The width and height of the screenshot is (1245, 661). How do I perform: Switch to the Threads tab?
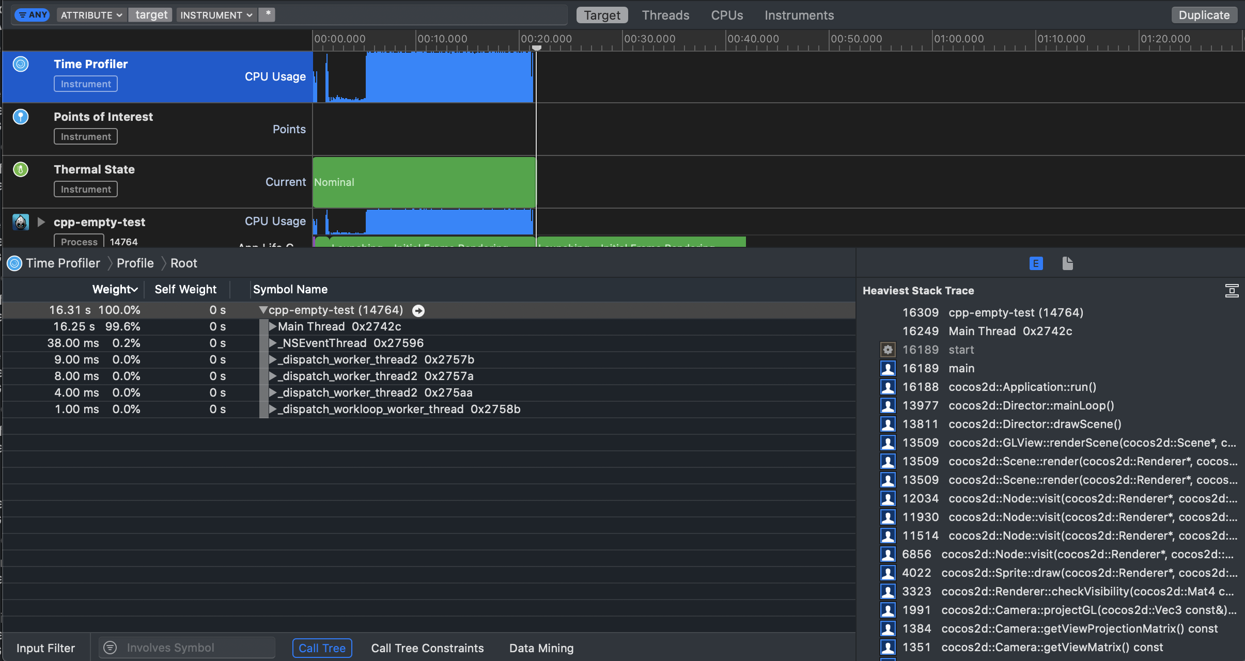(x=665, y=15)
